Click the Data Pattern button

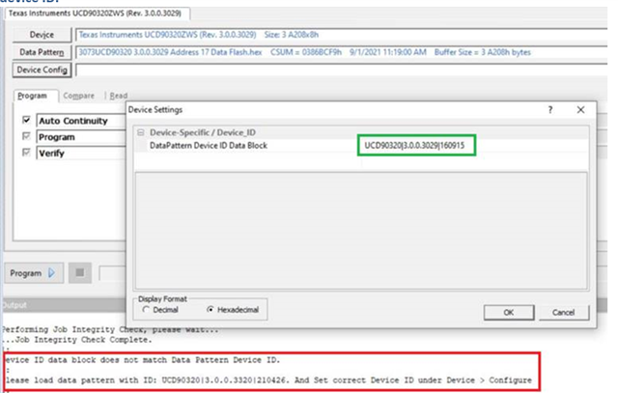pos(42,52)
